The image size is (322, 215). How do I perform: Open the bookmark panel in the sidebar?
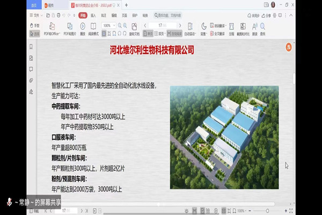tap(31, 47)
